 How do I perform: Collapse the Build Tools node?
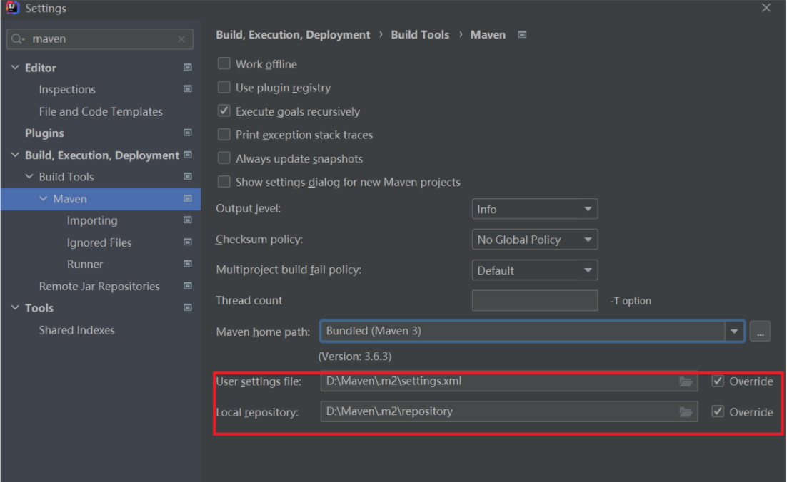click(29, 176)
